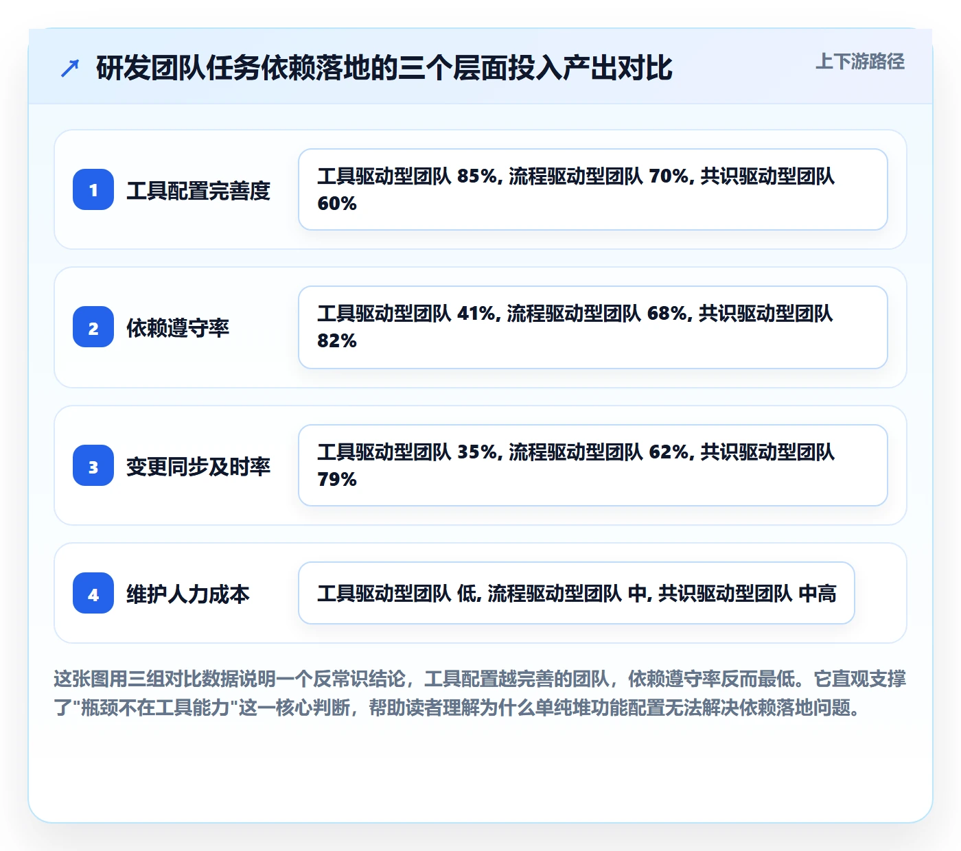This screenshot has height=851, width=961.
Task: Click the value box containing 35%, 62%, 79%
Action: 593,465
